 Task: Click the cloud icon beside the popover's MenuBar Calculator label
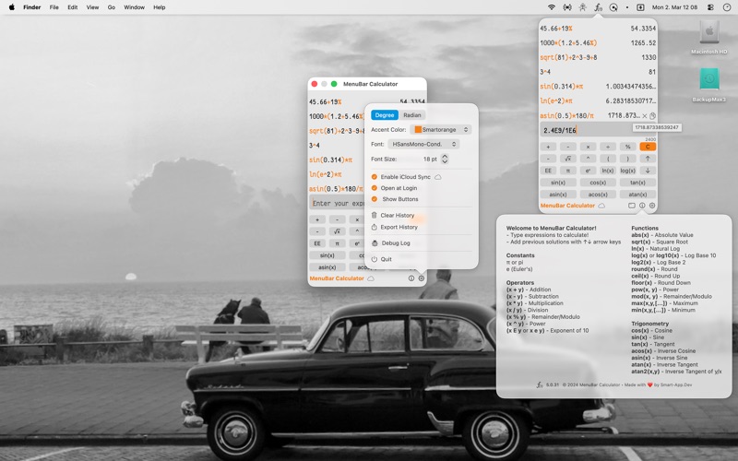tap(601, 206)
